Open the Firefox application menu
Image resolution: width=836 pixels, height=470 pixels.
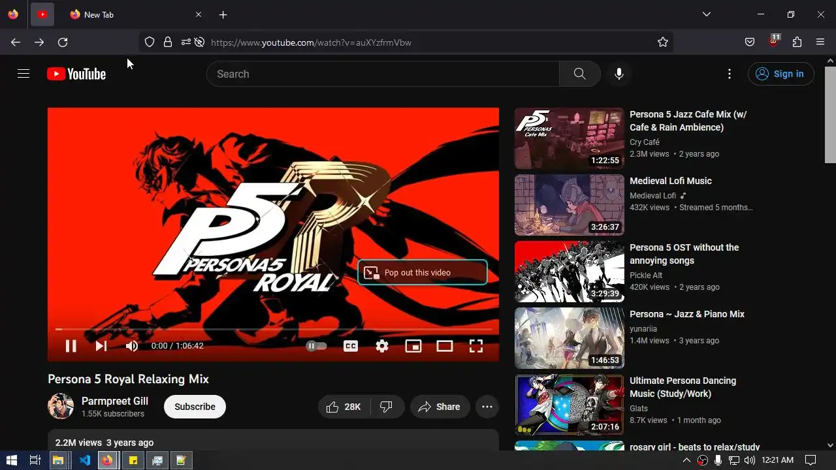coord(820,42)
